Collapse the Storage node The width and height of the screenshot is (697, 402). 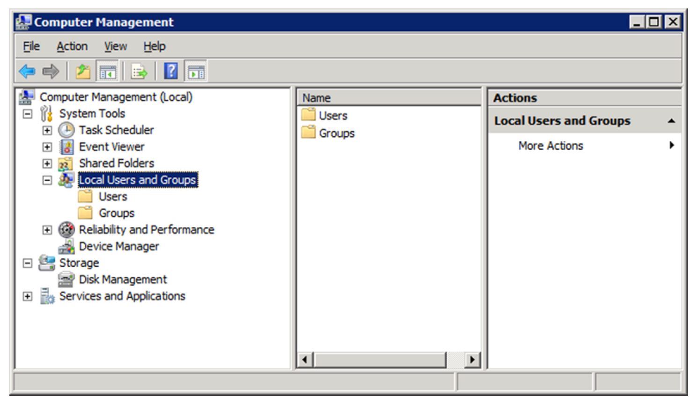[28, 263]
